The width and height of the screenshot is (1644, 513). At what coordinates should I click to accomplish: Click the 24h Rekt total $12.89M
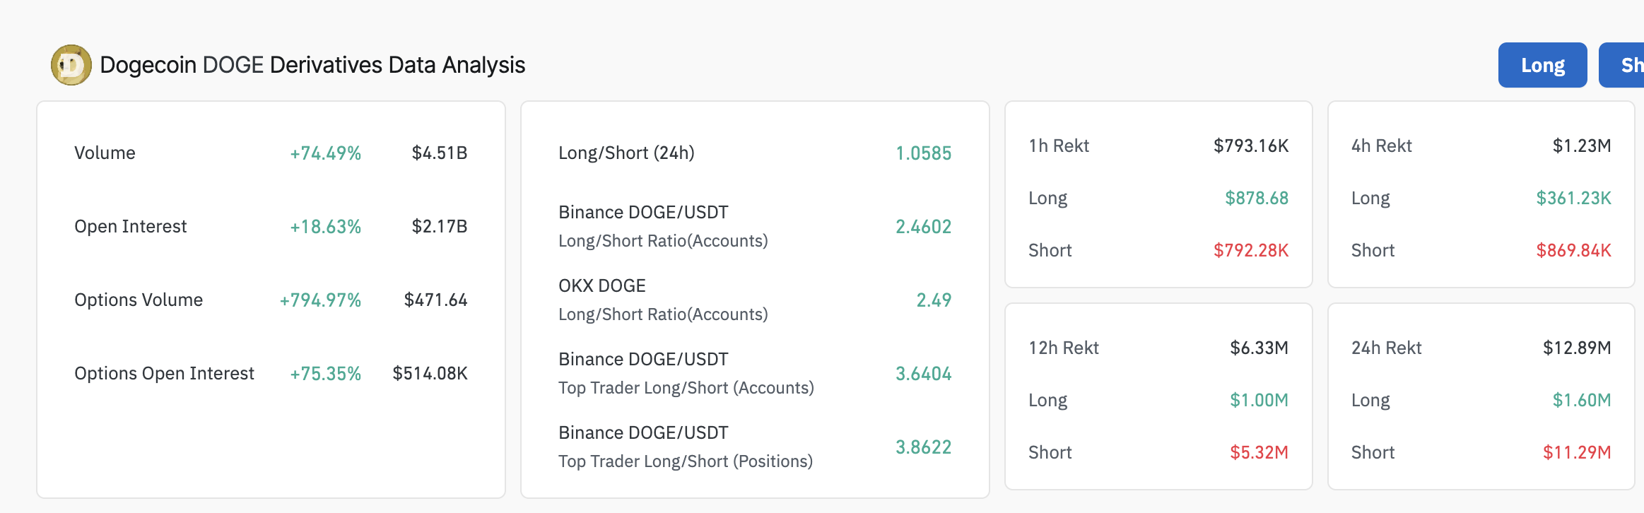coord(1577,348)
